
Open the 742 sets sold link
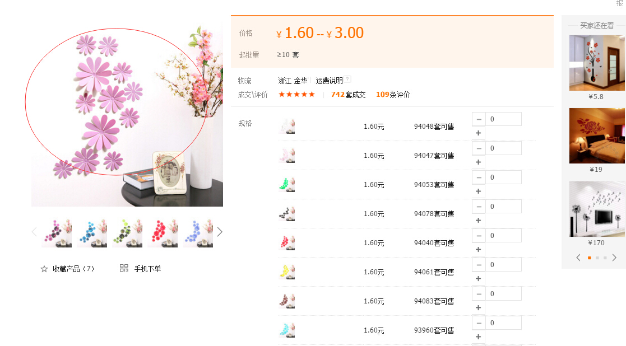(348, 95)
